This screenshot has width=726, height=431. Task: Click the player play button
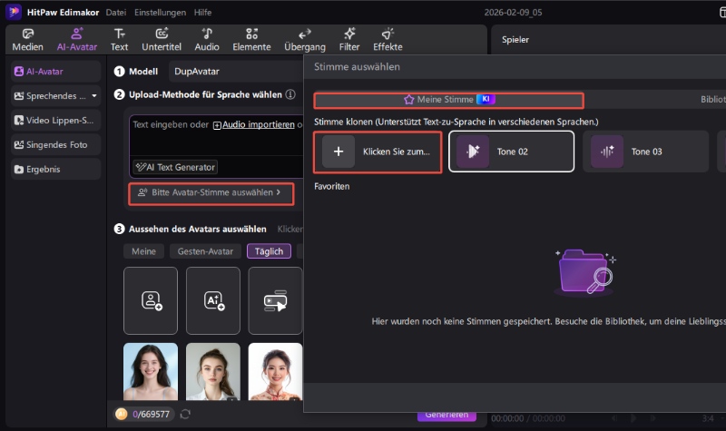point(633,418)
